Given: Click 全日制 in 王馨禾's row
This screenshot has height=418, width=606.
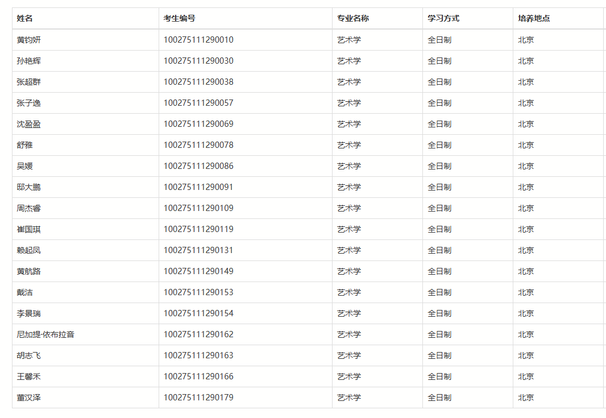Looking at the screenshot, I should pos(438,376).
